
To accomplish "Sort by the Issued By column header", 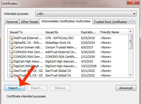I will [61, 32].
